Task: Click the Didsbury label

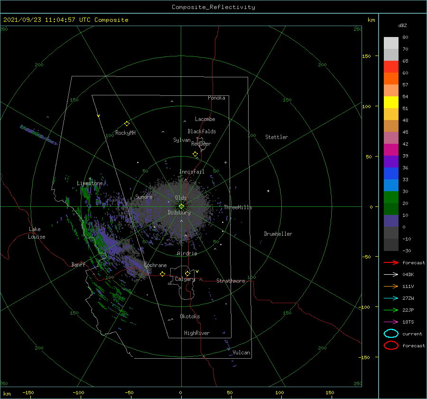Action: point(179,213)
